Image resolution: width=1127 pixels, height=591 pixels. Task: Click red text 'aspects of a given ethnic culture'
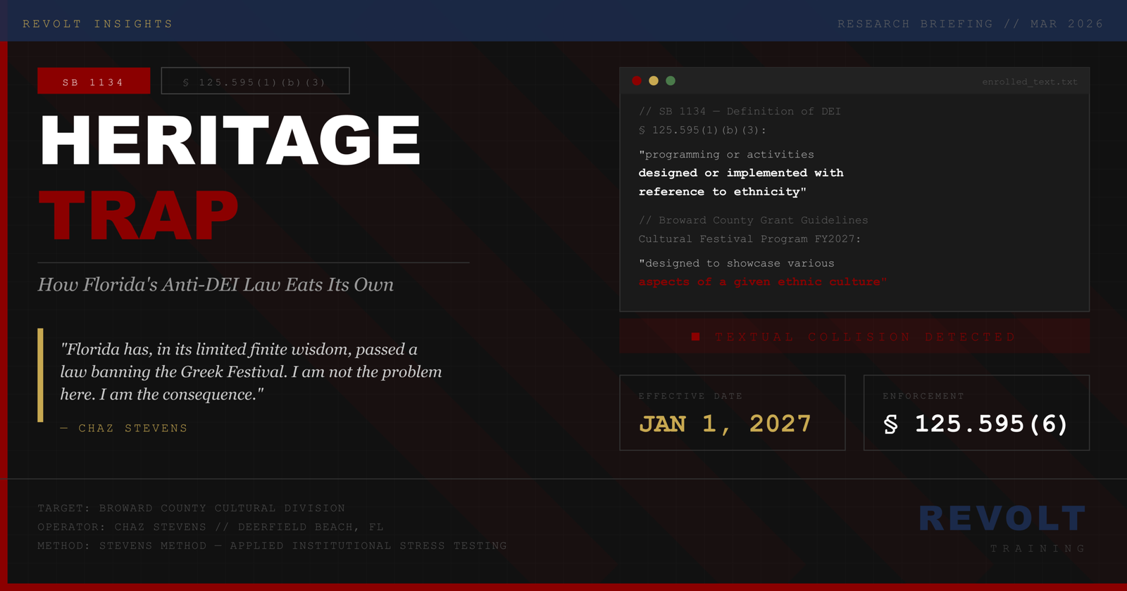click(x=762, y=281)
